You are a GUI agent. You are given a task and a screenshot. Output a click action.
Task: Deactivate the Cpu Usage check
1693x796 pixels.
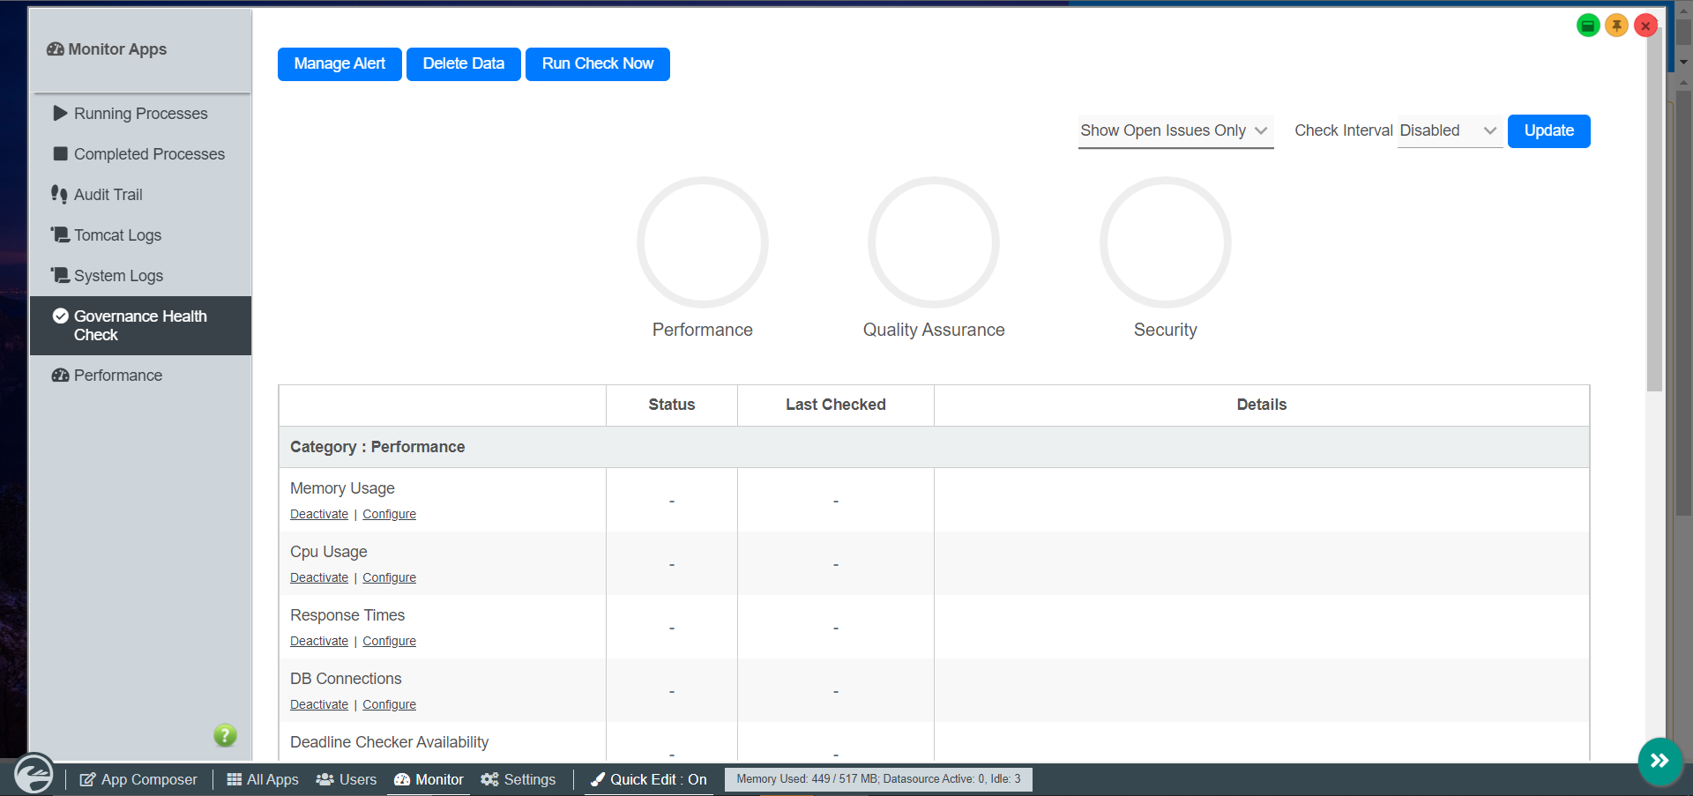tap(318, 578)
